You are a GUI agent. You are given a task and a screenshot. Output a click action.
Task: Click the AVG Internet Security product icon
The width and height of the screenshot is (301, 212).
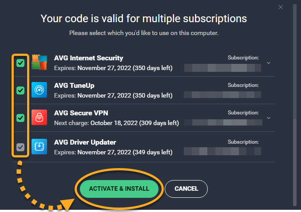tap(40, 63)
